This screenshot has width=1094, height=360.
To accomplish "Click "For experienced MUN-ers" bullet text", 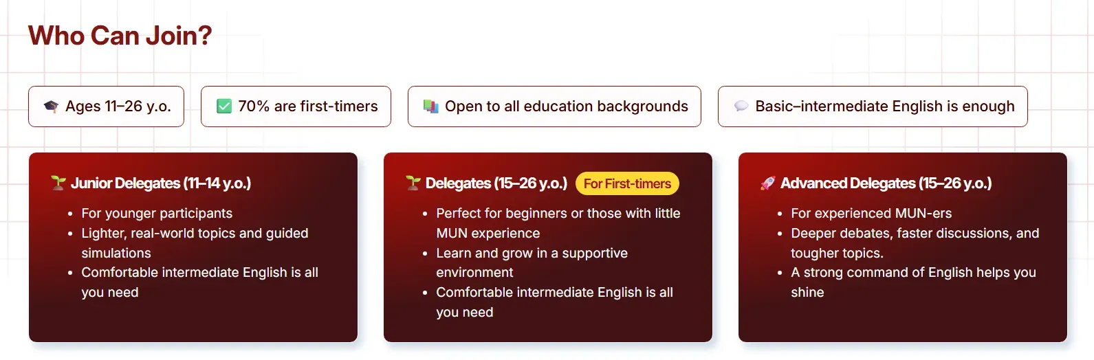I will 871,213.
